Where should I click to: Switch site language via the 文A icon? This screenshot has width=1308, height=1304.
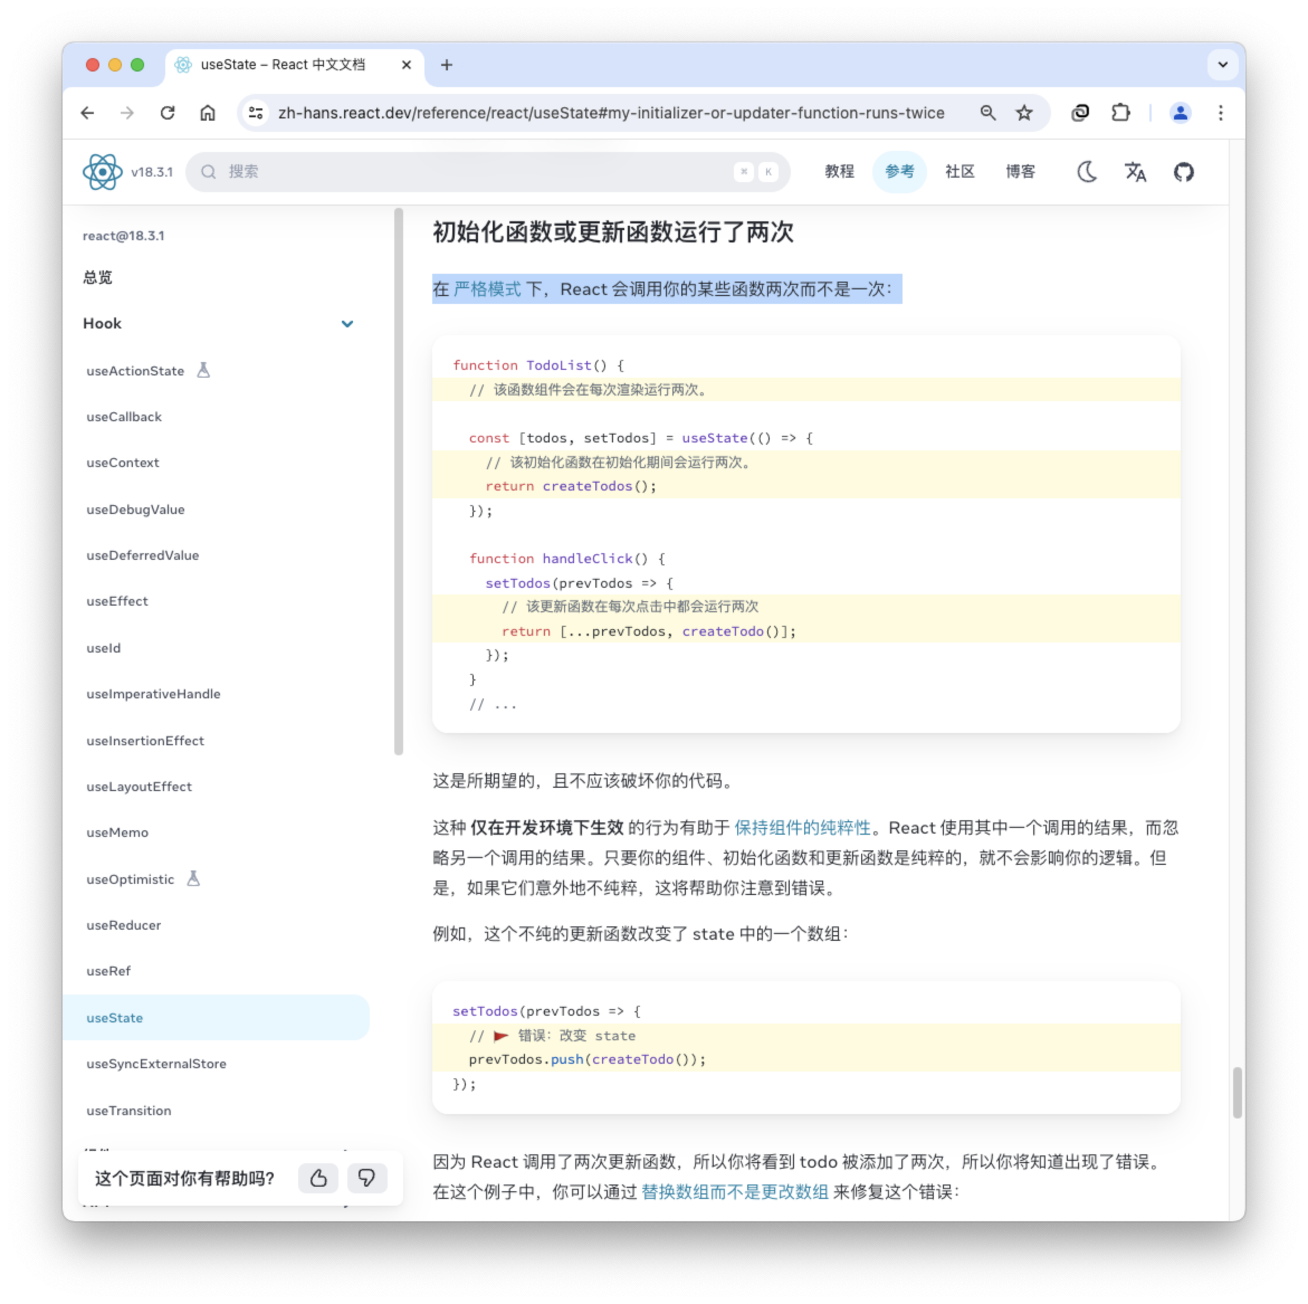(1135, 172)
